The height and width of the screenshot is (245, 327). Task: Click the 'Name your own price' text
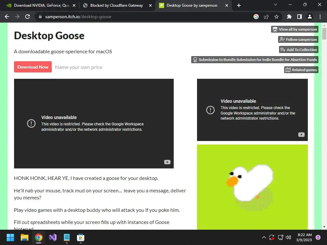coord(79,67)
